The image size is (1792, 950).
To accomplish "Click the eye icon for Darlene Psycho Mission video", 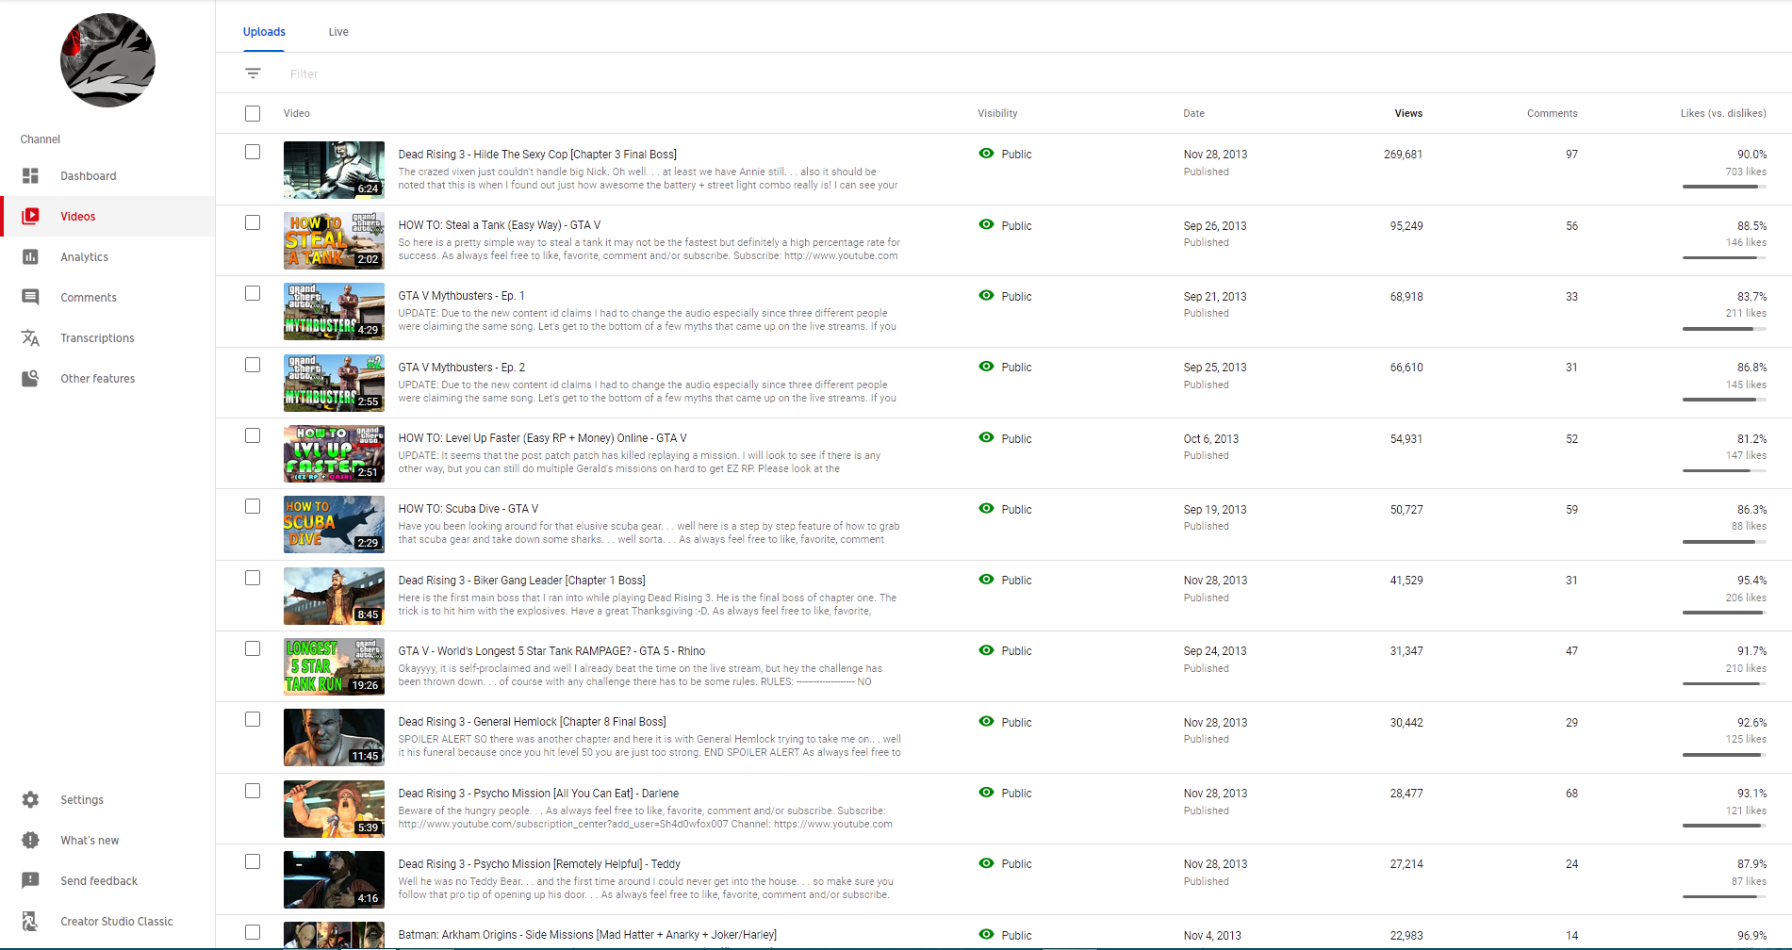I will coord(986,793).
